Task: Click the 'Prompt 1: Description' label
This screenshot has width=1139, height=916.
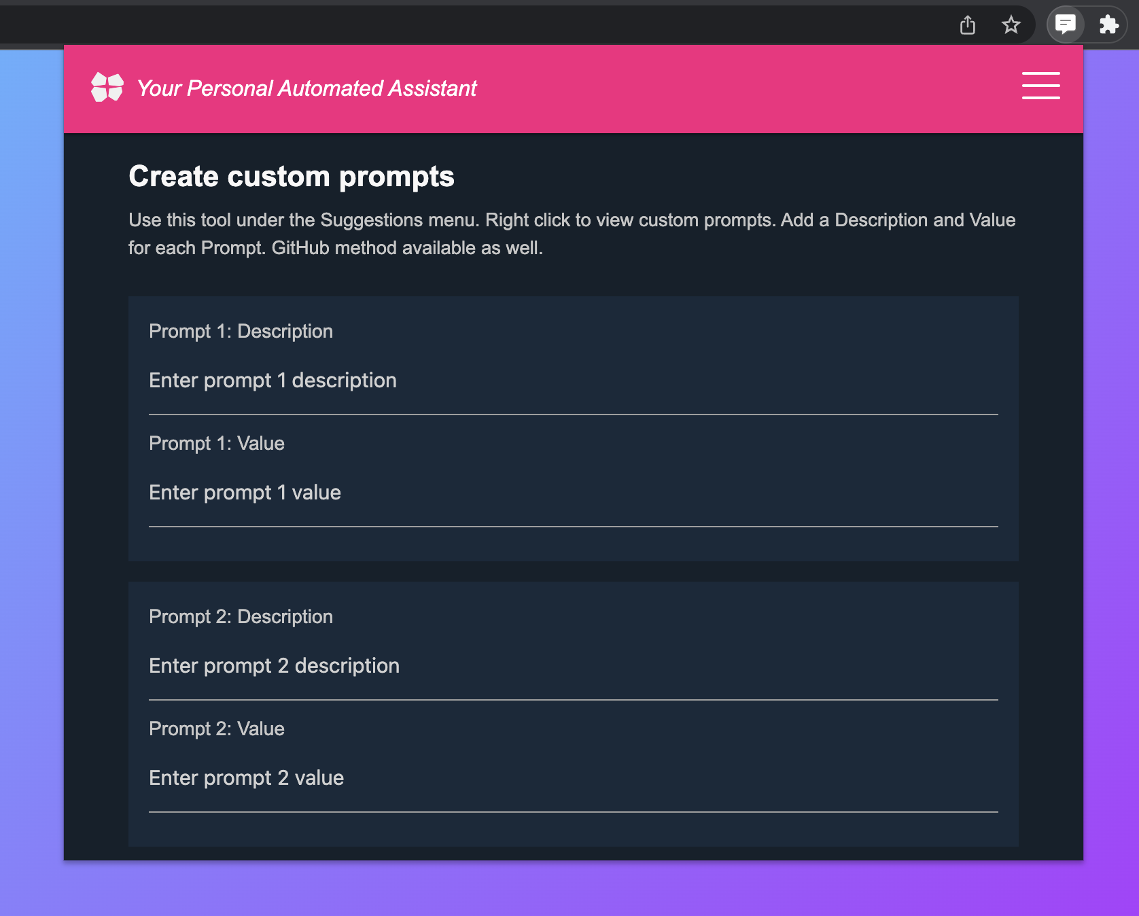Action: tap(241, 332)
